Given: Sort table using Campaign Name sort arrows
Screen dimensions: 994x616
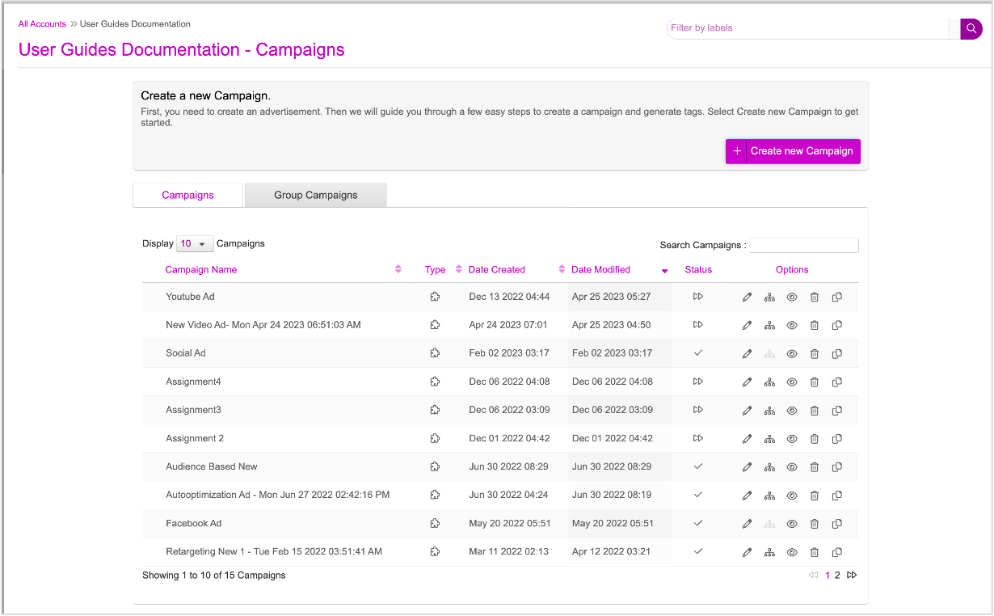Looking at the screenshot, I should pyautogui.click(x=398, y=270).
